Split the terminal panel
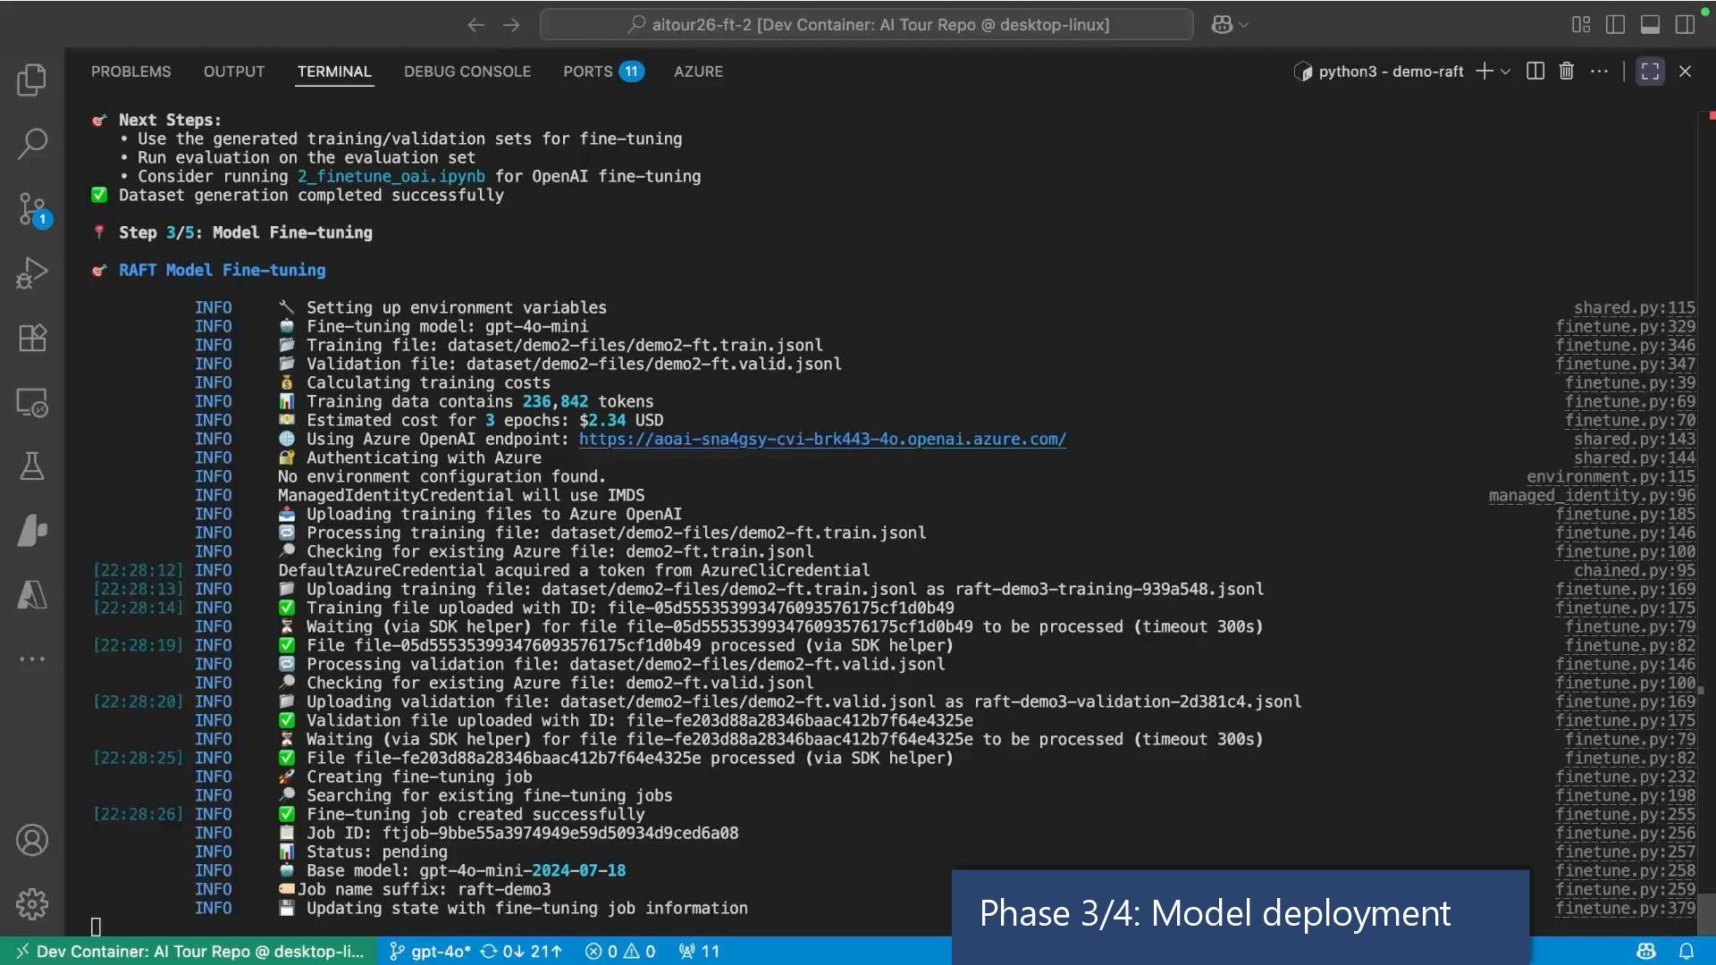Screen dimensions: 1716x965 (1535, 71)
